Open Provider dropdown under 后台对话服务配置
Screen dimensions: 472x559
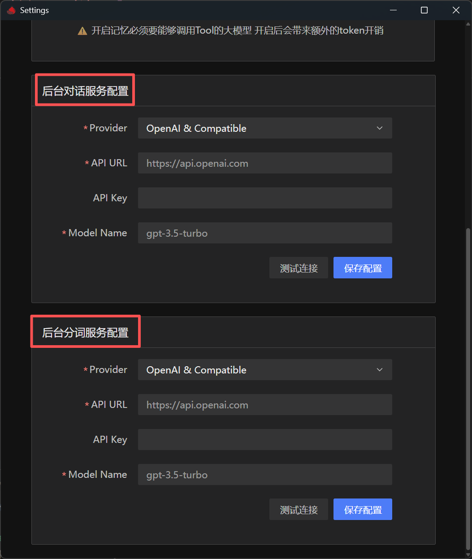[x=265, y=128]
